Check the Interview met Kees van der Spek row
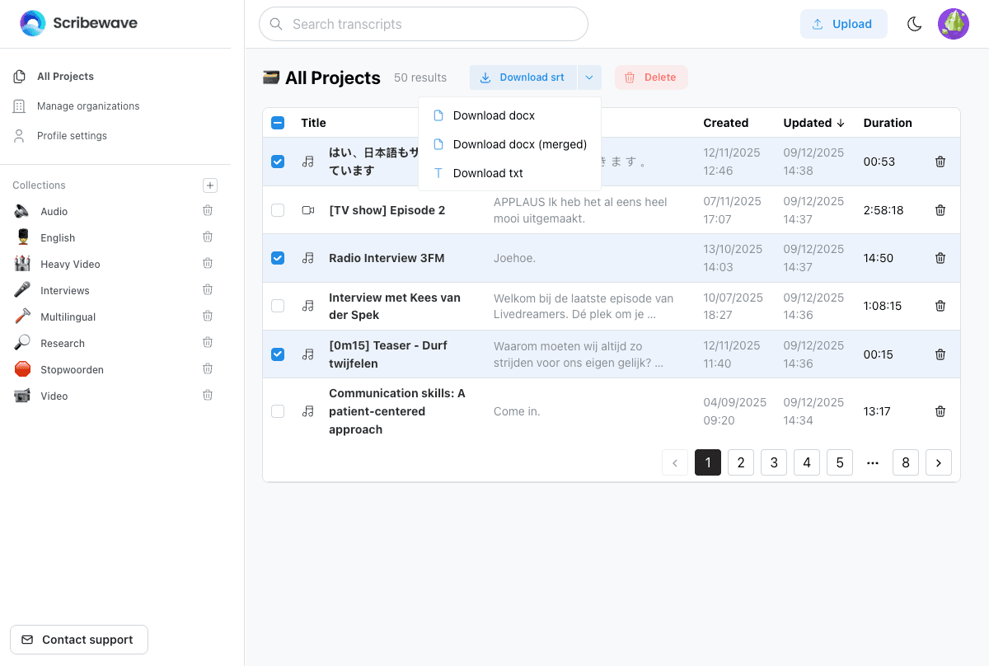 (278, 306)
